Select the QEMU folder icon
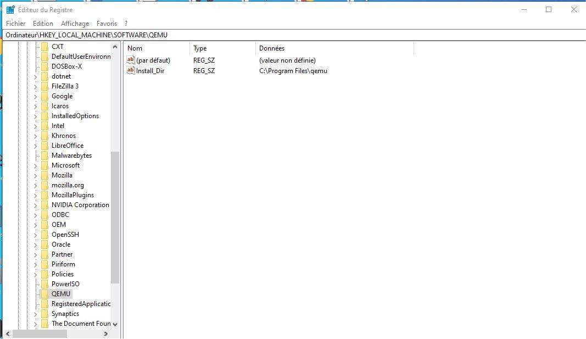The height and width of the screenshot is (339, 586). tap(44, 294)
